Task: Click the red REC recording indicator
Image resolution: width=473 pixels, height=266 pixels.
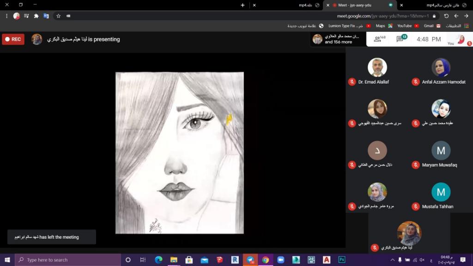Action: pyautogui.click(x=13, y=39)
